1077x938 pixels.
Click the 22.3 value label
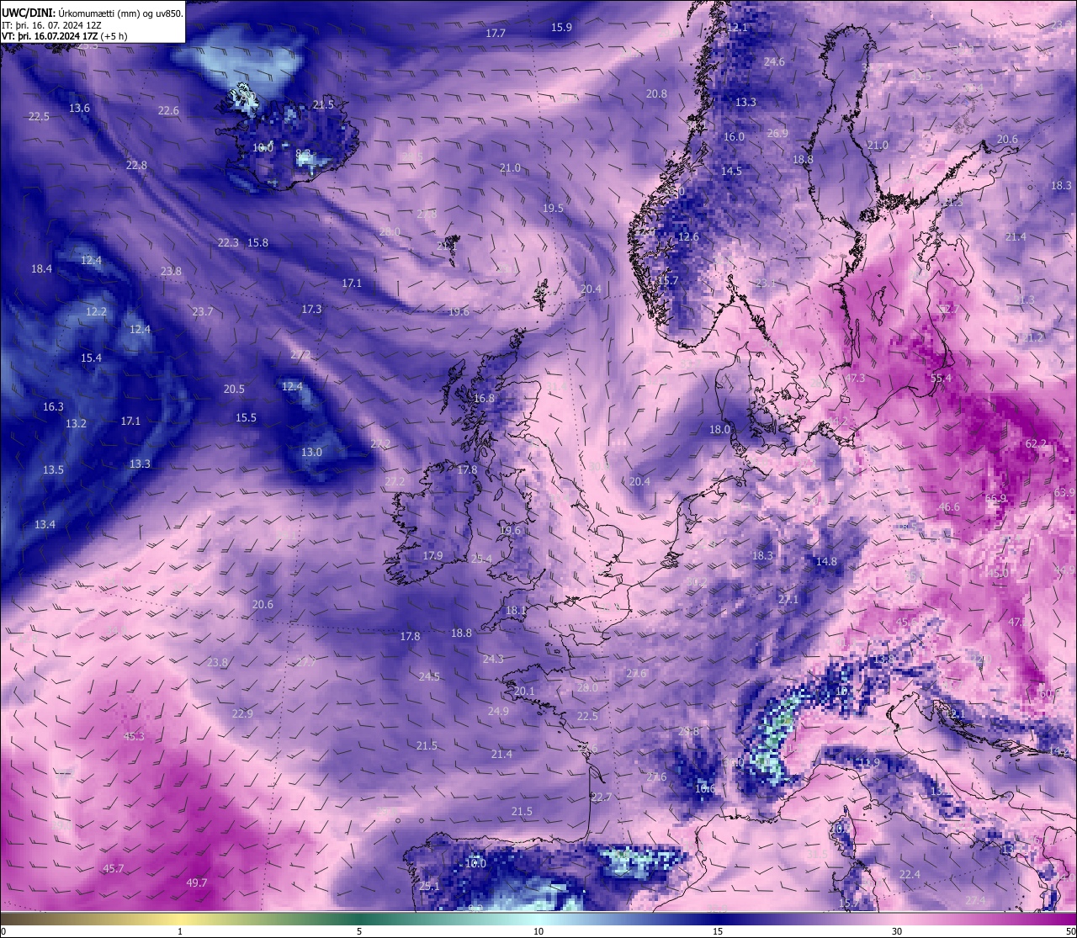228,243
